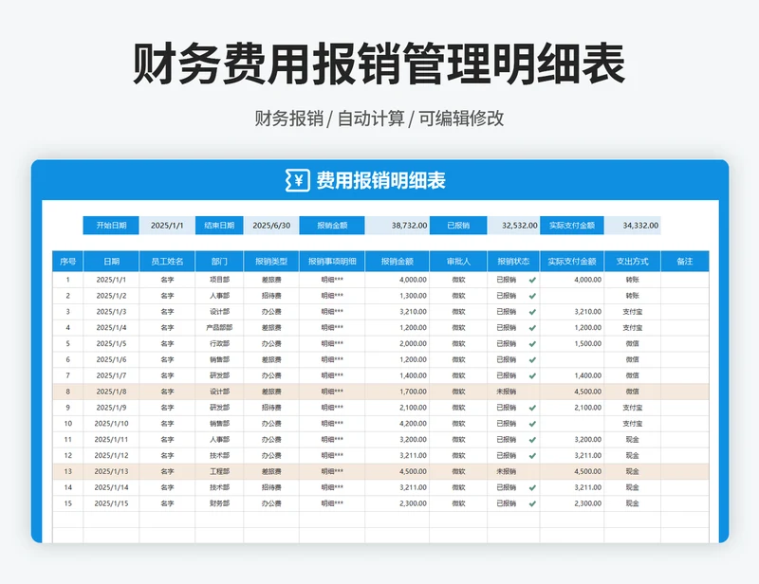Select the 报销类型 column header
The image size is (759, 584).
tap(271, 262)
